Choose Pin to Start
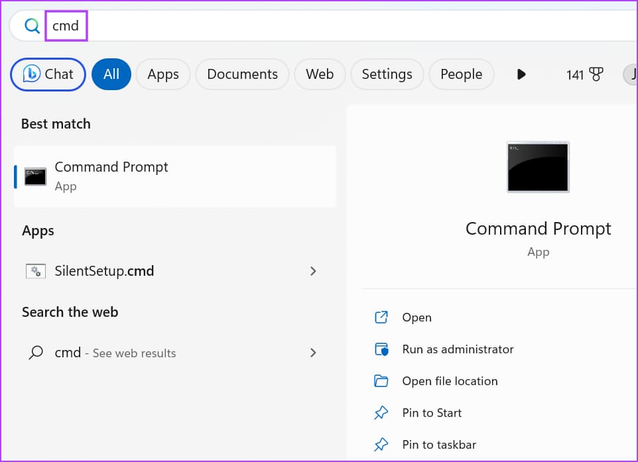This screenshot has width=638, height=462. point(432,413)
